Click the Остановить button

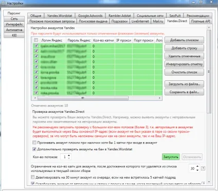[192, 157]
